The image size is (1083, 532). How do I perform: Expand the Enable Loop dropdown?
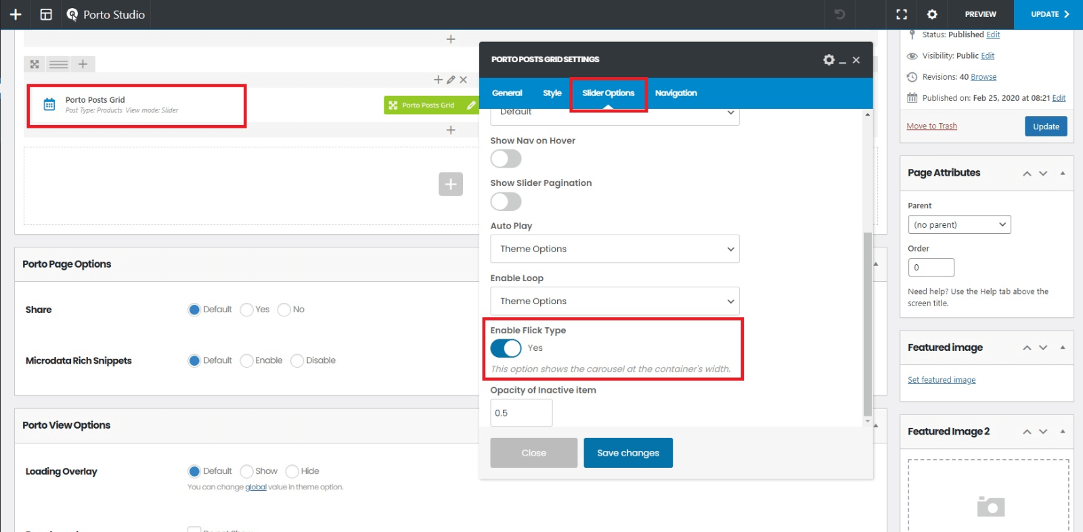point(614,301)
